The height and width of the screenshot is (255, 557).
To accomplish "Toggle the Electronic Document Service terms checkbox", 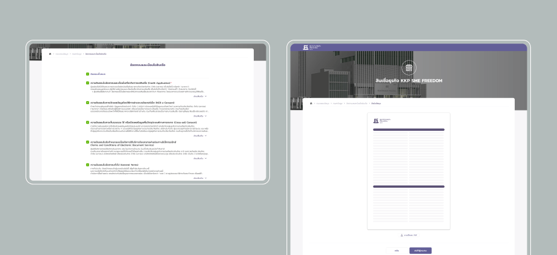I will 88,142.
